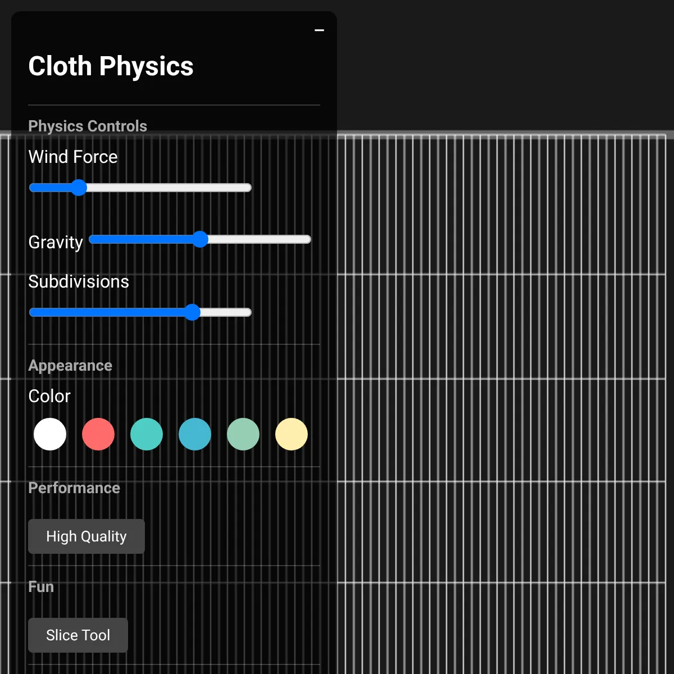Click the Appearance section header
This screenshot has height=674, width=674.
[x=70, y=366]
